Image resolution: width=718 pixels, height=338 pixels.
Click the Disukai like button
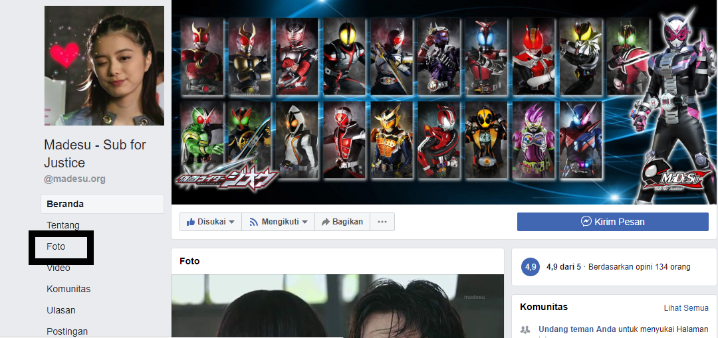coord(211,222)
